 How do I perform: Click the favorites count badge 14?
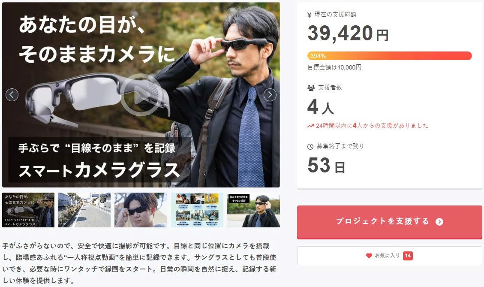[x=408, y=256]
